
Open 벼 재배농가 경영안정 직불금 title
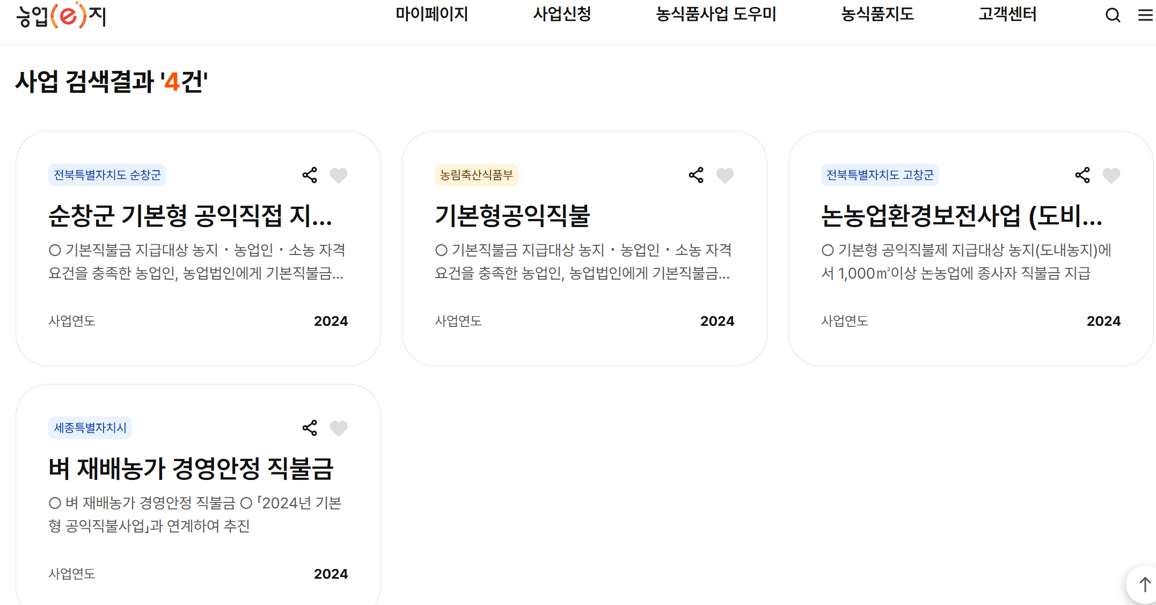click(x=191, y=468)
